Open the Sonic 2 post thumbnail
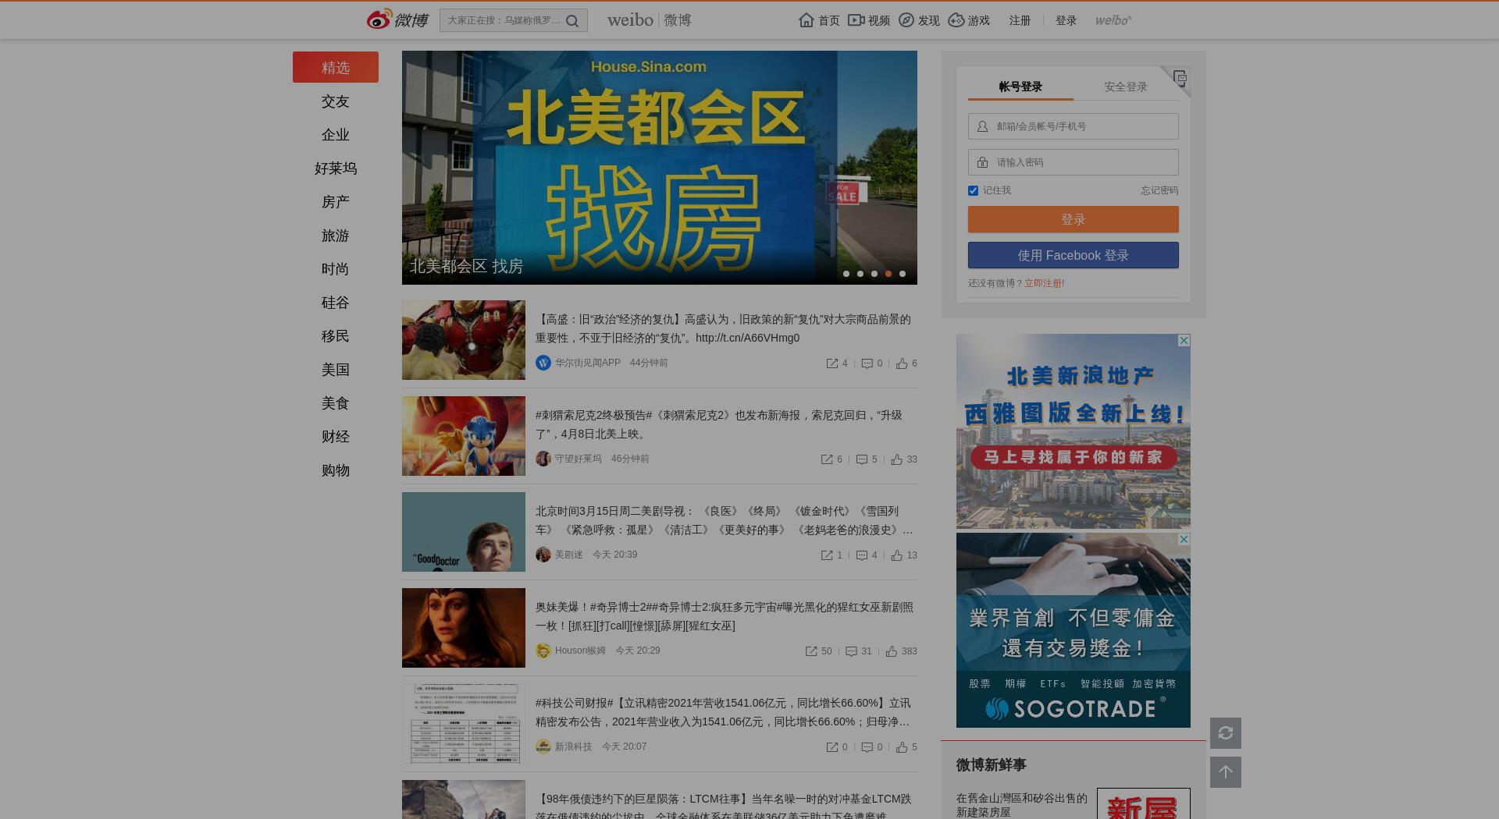1499x819 pixels. (464, 436)
